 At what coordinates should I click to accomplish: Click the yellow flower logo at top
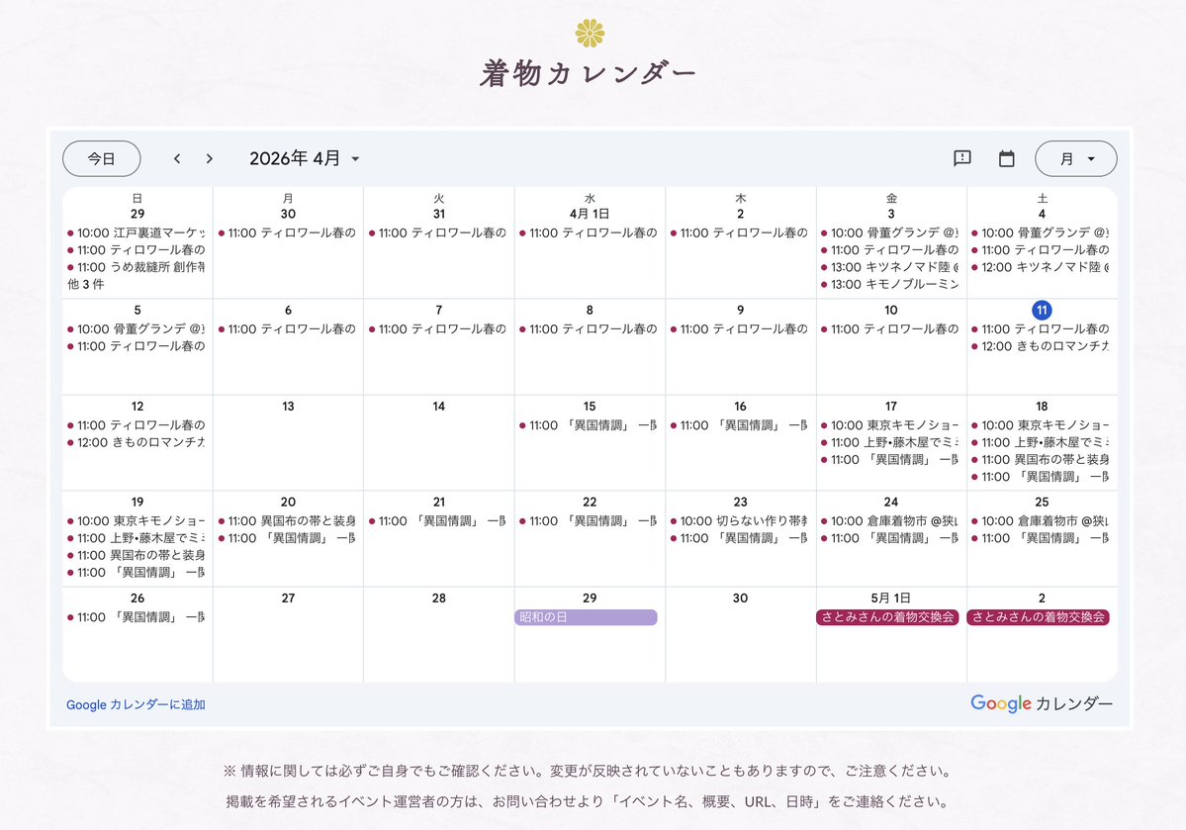tap(590, 34)
